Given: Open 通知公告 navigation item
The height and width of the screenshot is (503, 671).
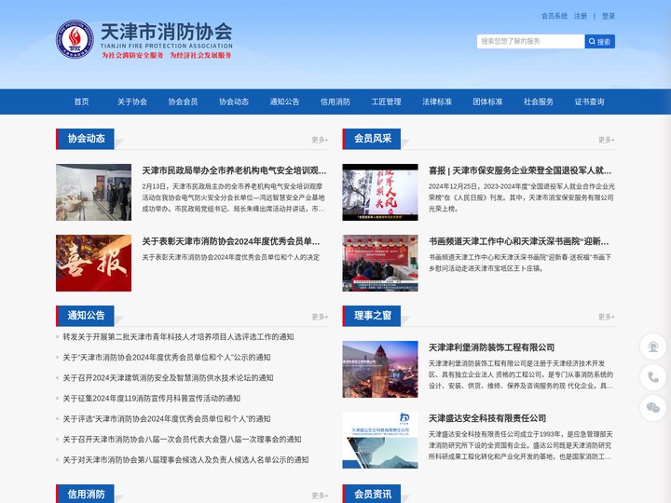Looking at the screenshot, I should [284, 102].
